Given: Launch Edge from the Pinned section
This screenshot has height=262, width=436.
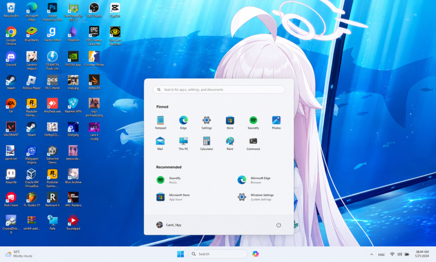Looking at the screenshot, I should coord(183,123).
